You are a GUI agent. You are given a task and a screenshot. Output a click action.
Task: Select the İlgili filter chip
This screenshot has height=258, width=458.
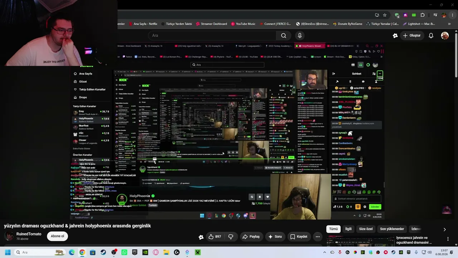pyautogui.click(x=348, y=229)
